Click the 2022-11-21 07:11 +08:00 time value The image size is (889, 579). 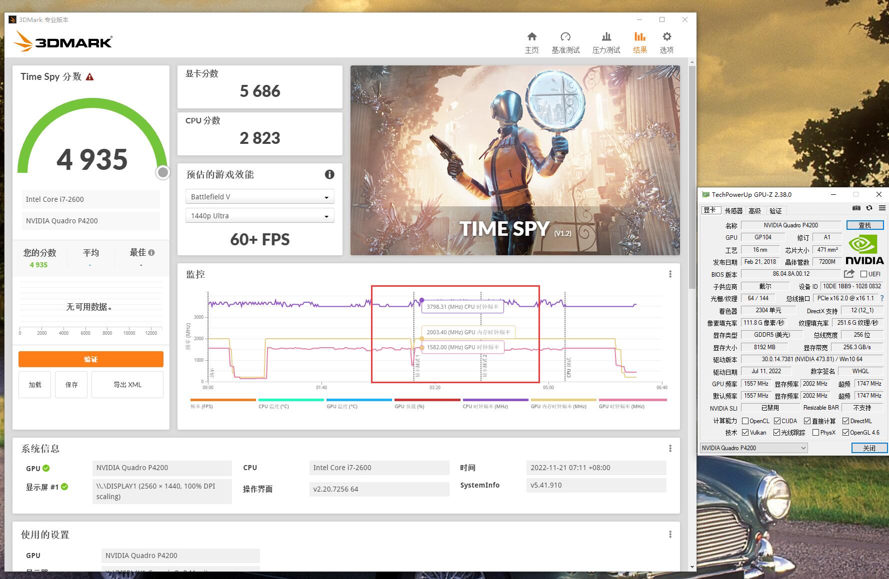pos(596,468)
